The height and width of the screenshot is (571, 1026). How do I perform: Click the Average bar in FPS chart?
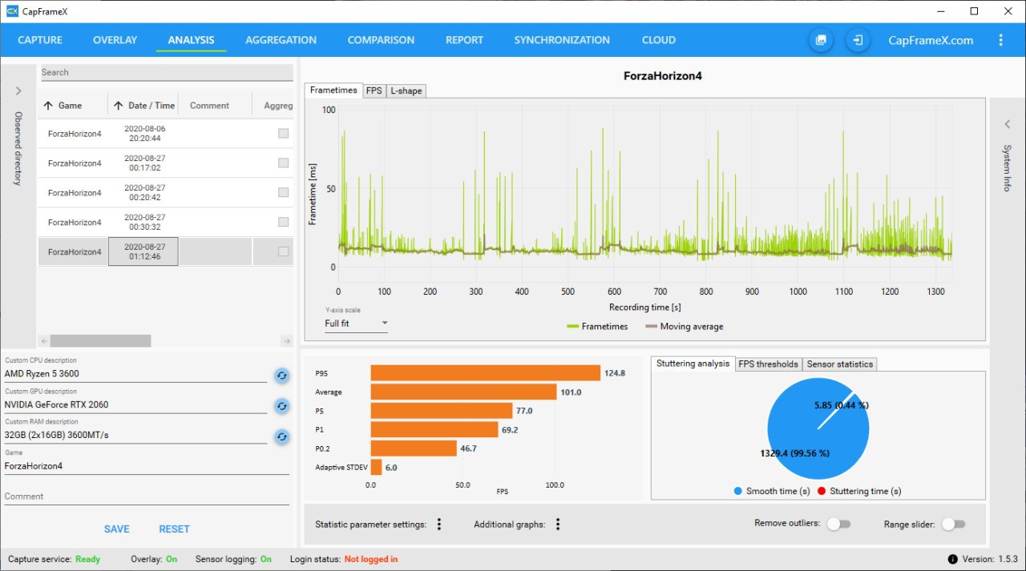click(x=463, y=392)
